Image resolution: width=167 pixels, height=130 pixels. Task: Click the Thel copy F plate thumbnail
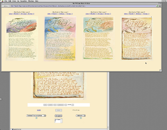tap(98, 38)
